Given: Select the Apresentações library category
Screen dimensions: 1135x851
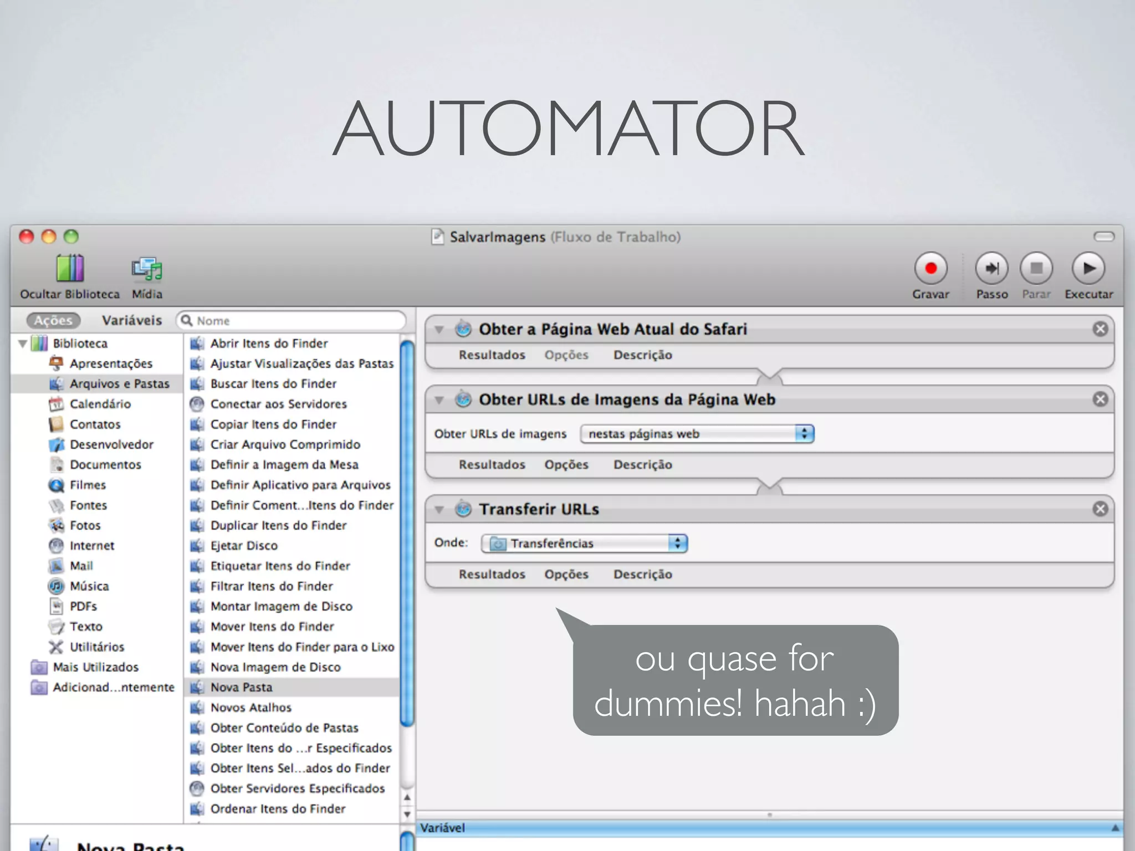Looking at the screenshot, I should [111, 363].
